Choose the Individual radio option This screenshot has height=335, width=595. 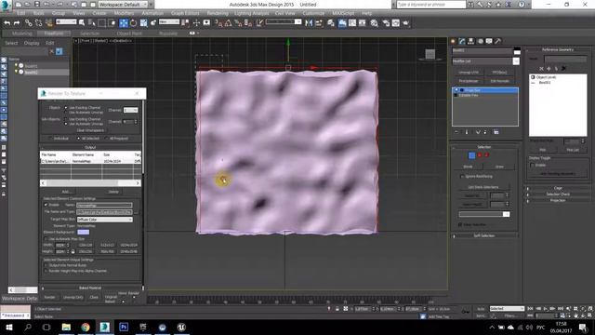pyautogui.click(x=50, y=139)
